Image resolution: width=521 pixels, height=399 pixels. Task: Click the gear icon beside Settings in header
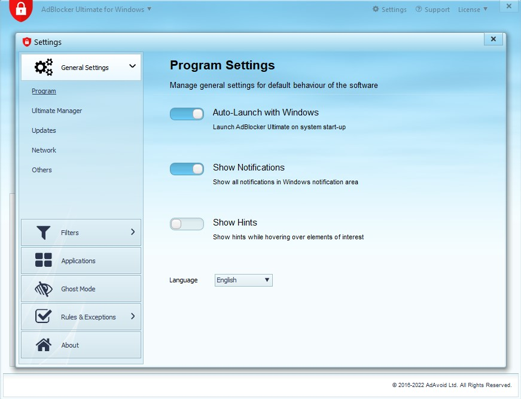tap(376, 9)
